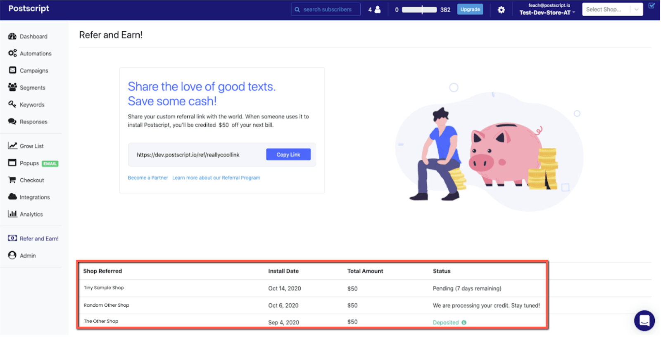Click the Refer and Earn! page heading
This screenshot has width=661, height=338.
click(x=111, y=35)
